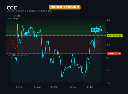Select the EMA10 legend entry
128x94 pixels.
point(14,16)
